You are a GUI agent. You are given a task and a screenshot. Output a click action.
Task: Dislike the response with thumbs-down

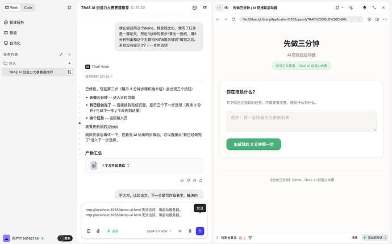(x=188, y=180)
